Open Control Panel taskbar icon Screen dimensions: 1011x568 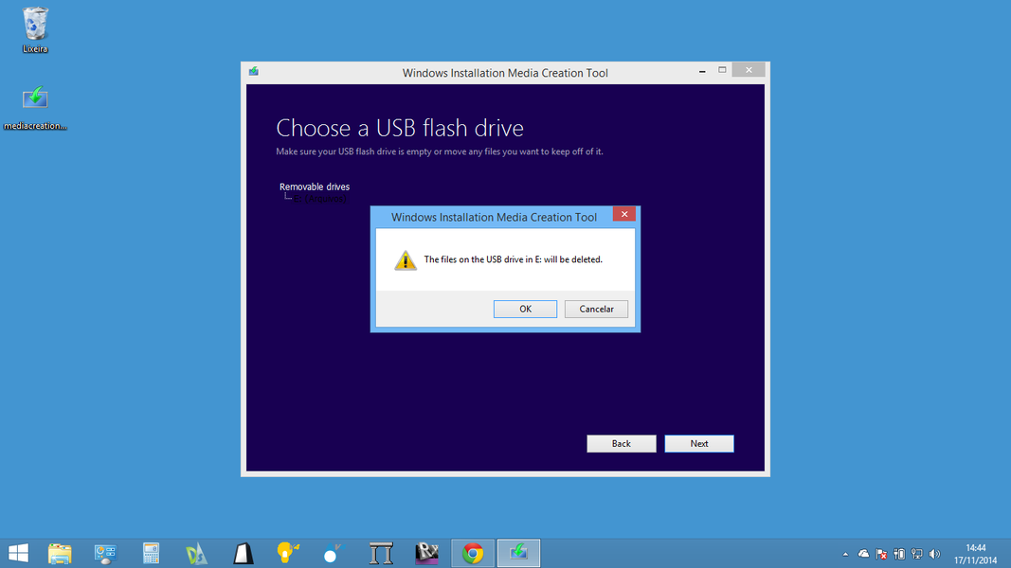[105, 553]
